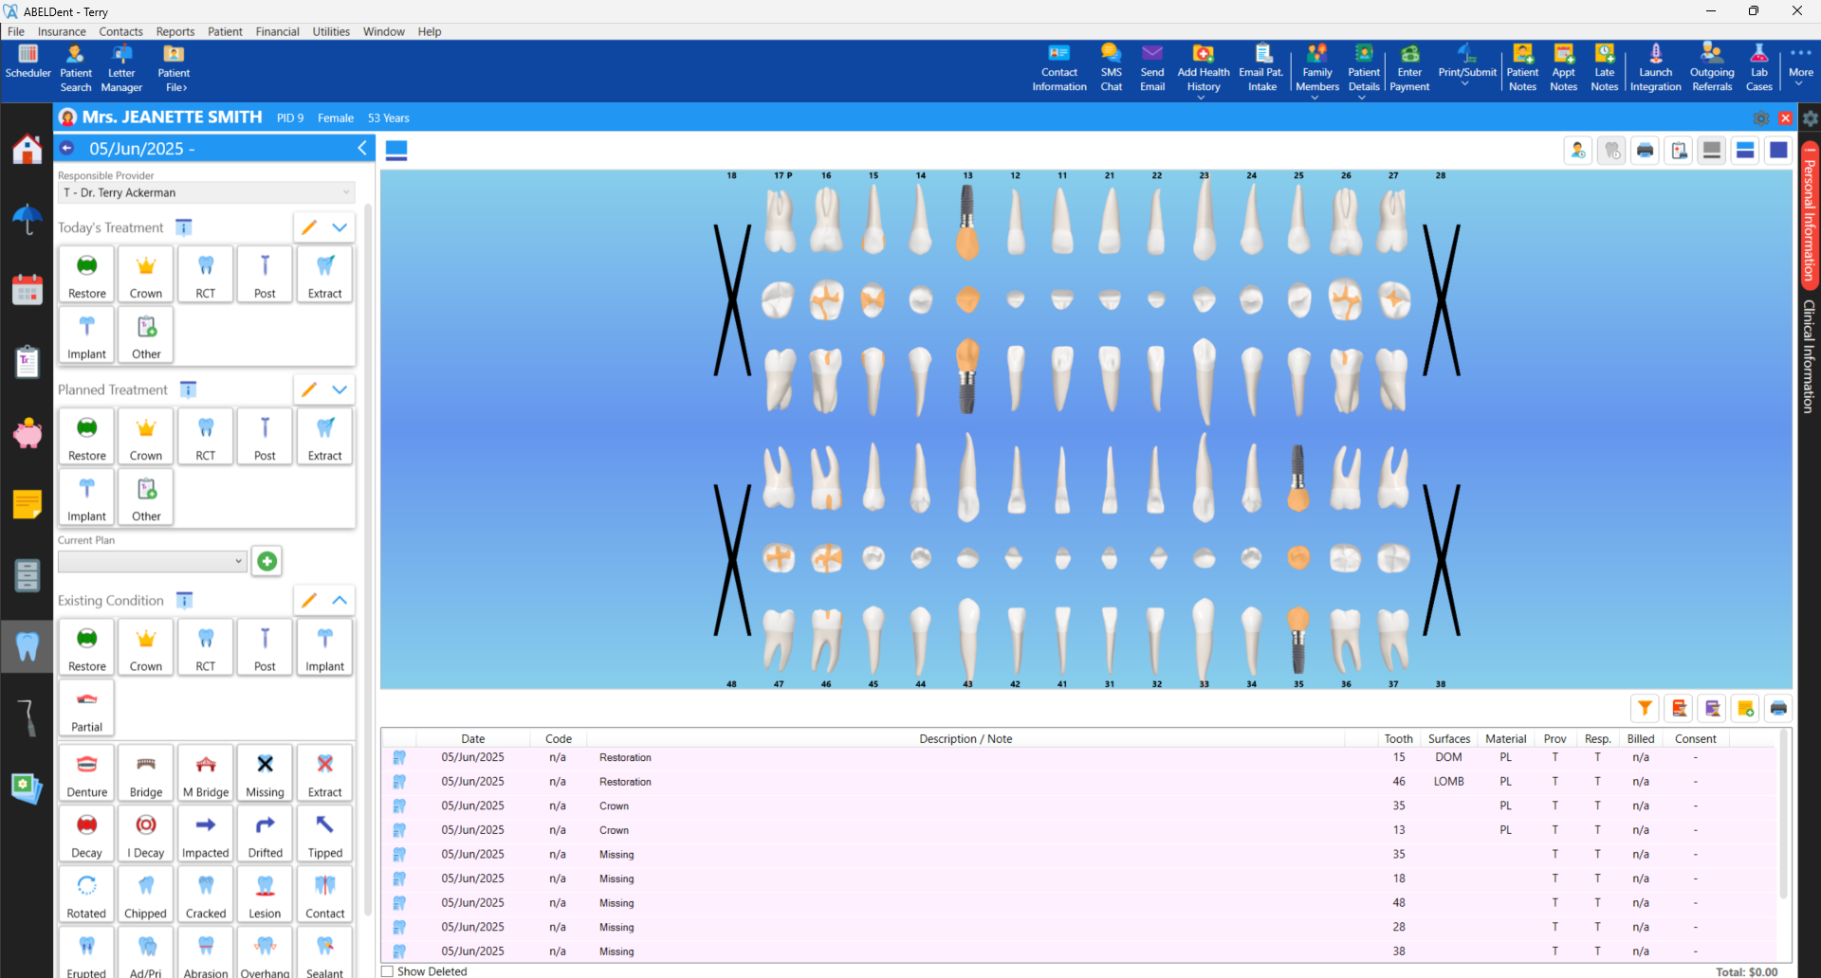Image resolution: width=1821 pixels, height=978 pixels.
Task: Collapse the Existing Condition section
Action: [x=339, y=600]
